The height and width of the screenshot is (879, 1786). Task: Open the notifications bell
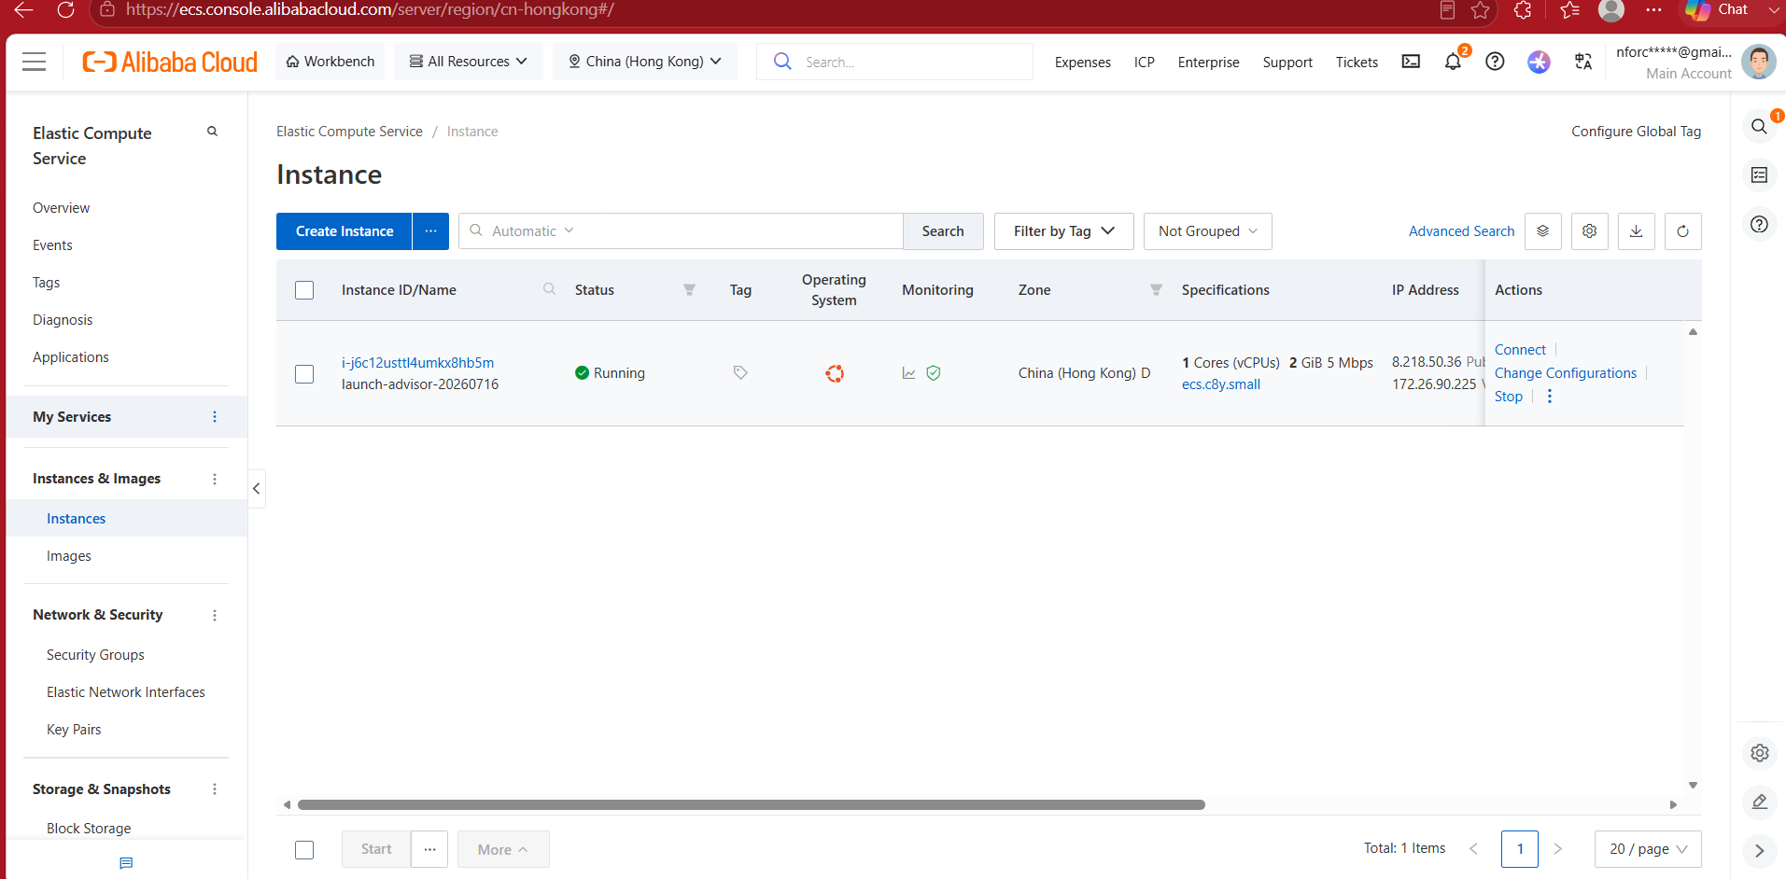click(x=1453, y=62)
